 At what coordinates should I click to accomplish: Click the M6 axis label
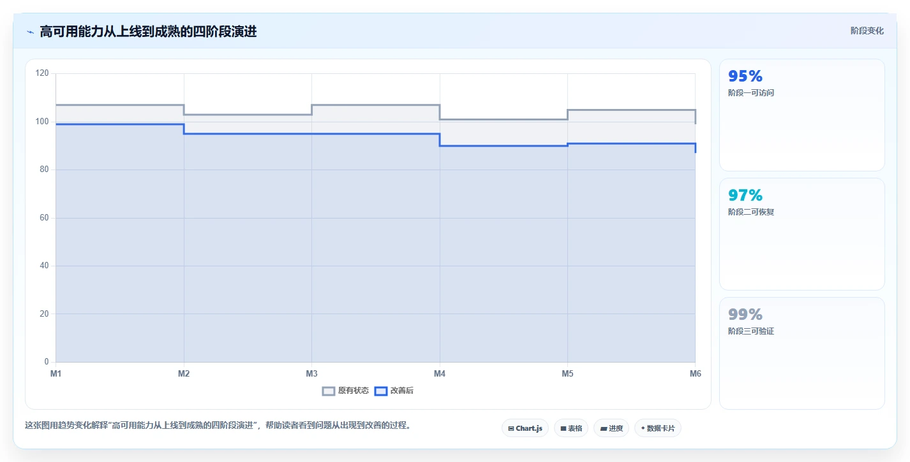pos(696,373)
